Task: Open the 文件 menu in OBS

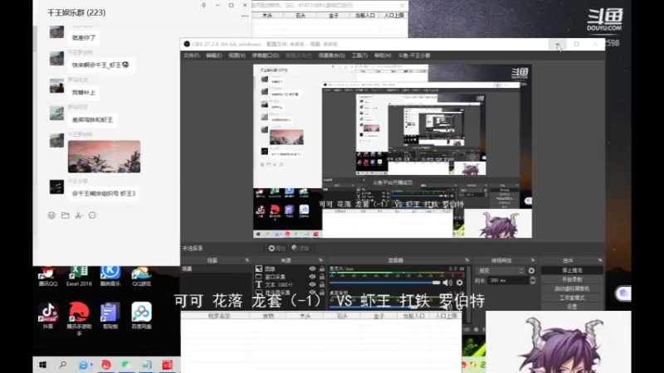Action: [x=192, y=56]
